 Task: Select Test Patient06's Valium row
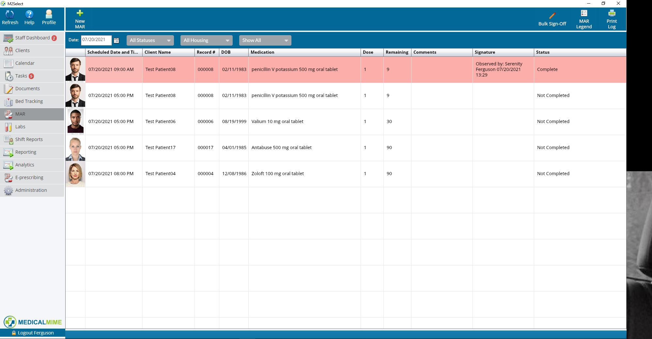[x=277, y=121]
